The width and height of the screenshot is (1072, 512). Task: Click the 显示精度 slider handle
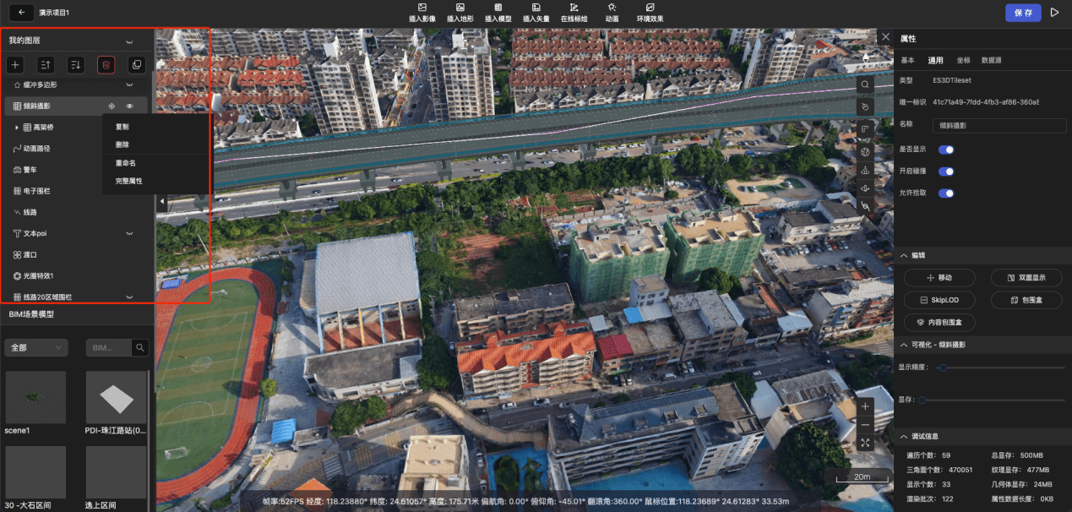pos(943,368)
